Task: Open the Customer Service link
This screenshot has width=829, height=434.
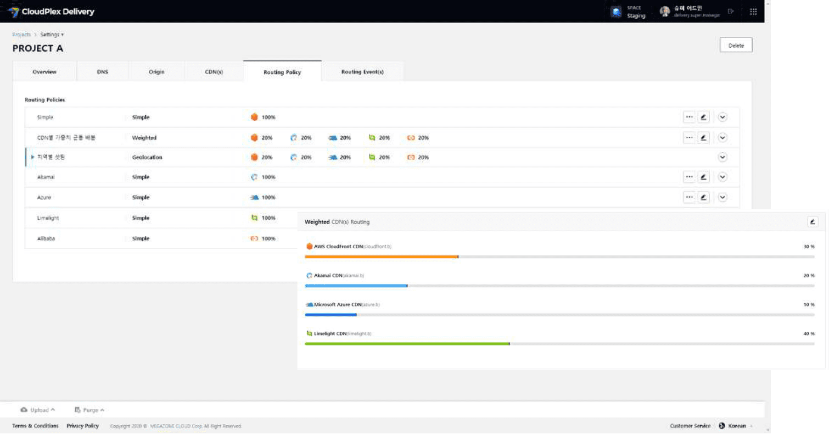Action: (690, 426)
